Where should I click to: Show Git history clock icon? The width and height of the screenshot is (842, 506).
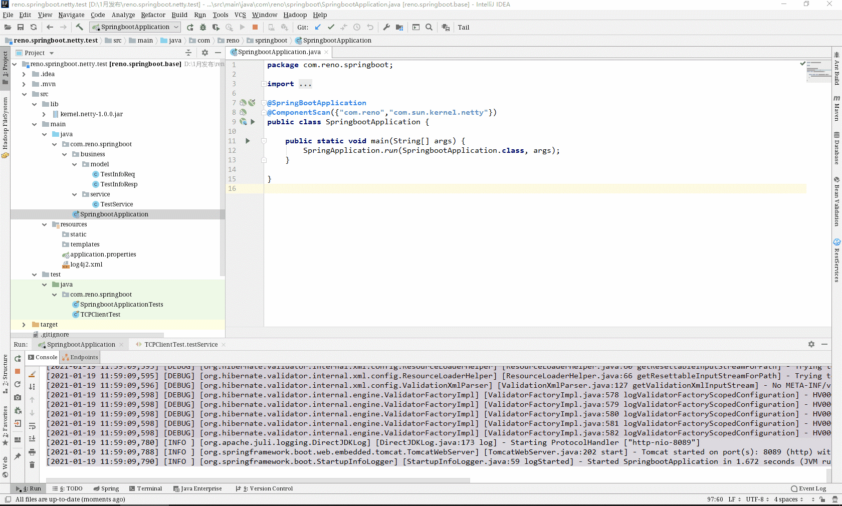pyautogui.click(x=357, y=28)
